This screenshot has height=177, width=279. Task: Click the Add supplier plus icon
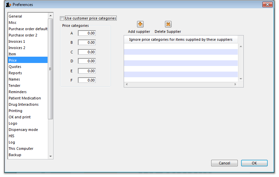coord(140,24)
